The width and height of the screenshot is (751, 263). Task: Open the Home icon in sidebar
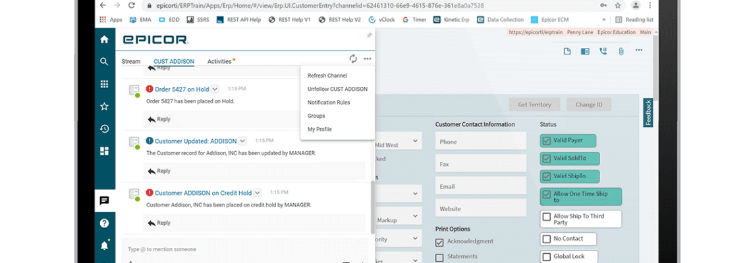[x=104, y=39]
